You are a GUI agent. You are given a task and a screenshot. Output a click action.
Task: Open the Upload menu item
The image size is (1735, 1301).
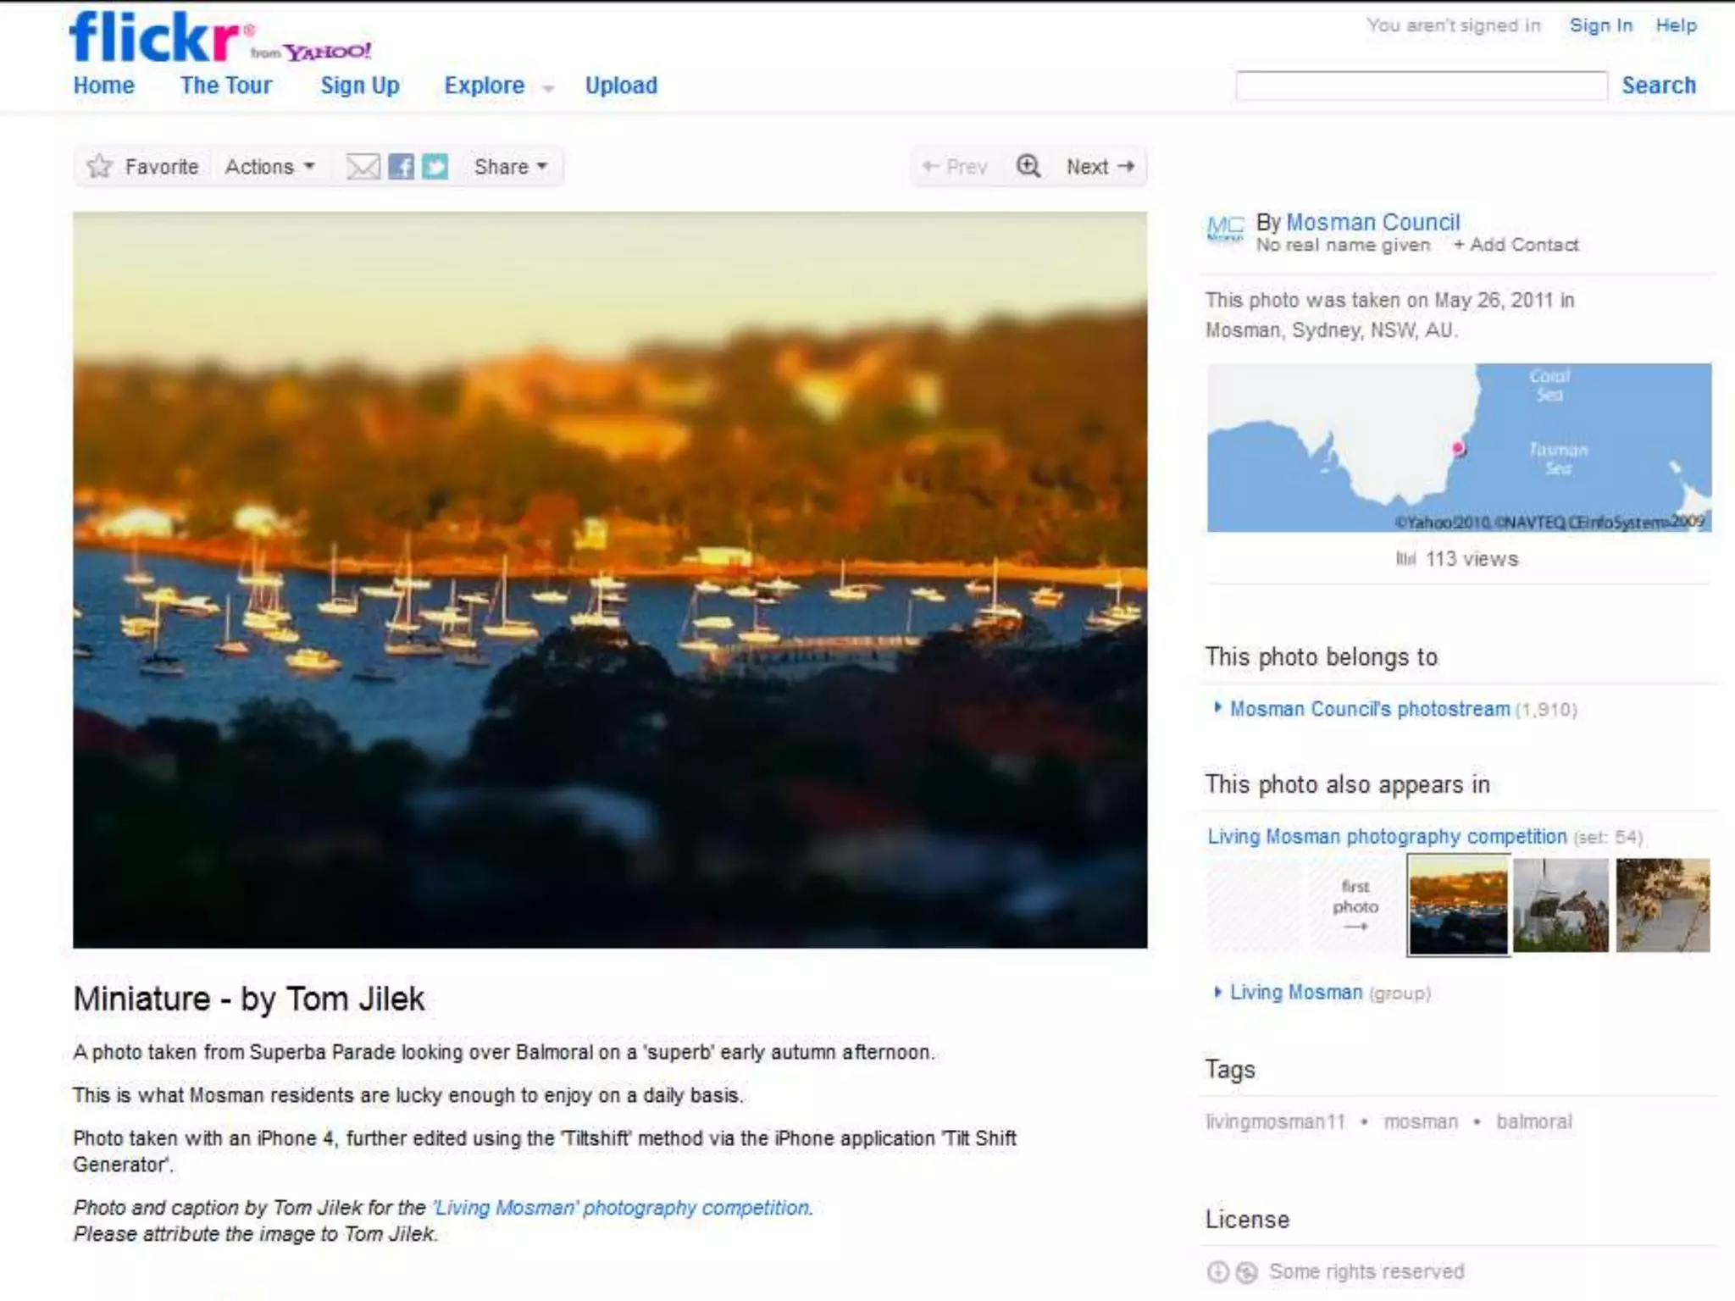point(621,86)
